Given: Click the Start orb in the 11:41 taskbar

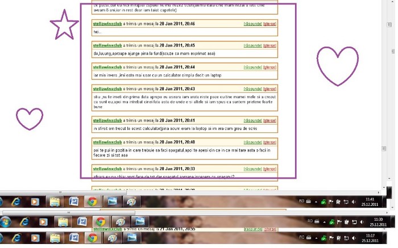Looking at the screenshot, I should (x=2, y=201).
